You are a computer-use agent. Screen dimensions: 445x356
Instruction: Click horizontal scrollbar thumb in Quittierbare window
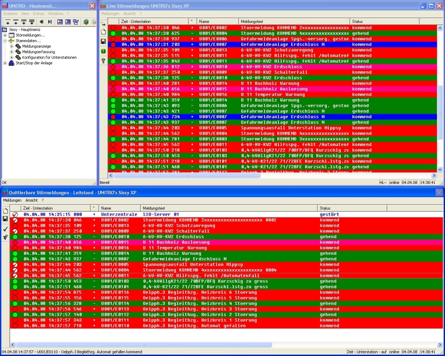[x=144, y=345]
